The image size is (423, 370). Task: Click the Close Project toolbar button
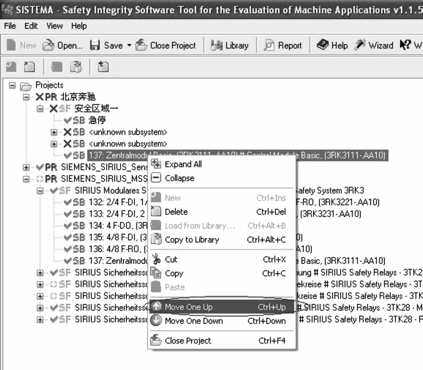tap(166, 45)
